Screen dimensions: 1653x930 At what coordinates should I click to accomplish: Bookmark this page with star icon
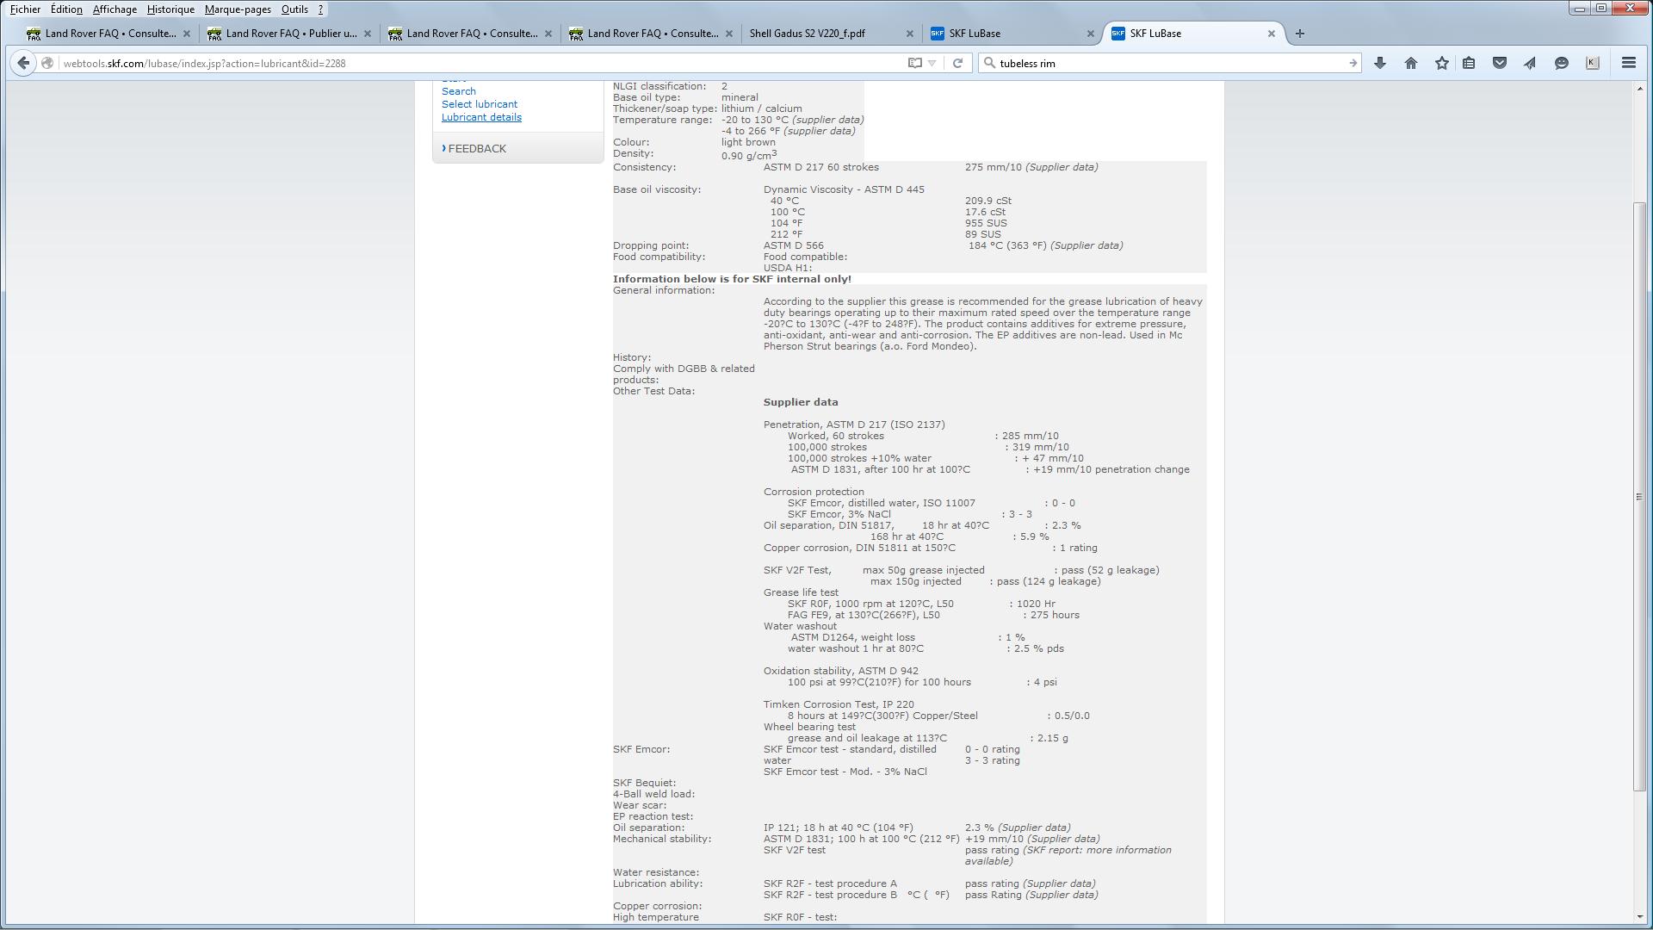pyautogui.click(x=1442, y=63)
